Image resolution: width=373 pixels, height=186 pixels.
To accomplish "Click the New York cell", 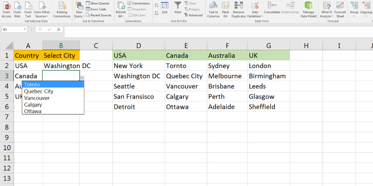I will (139, 66).
